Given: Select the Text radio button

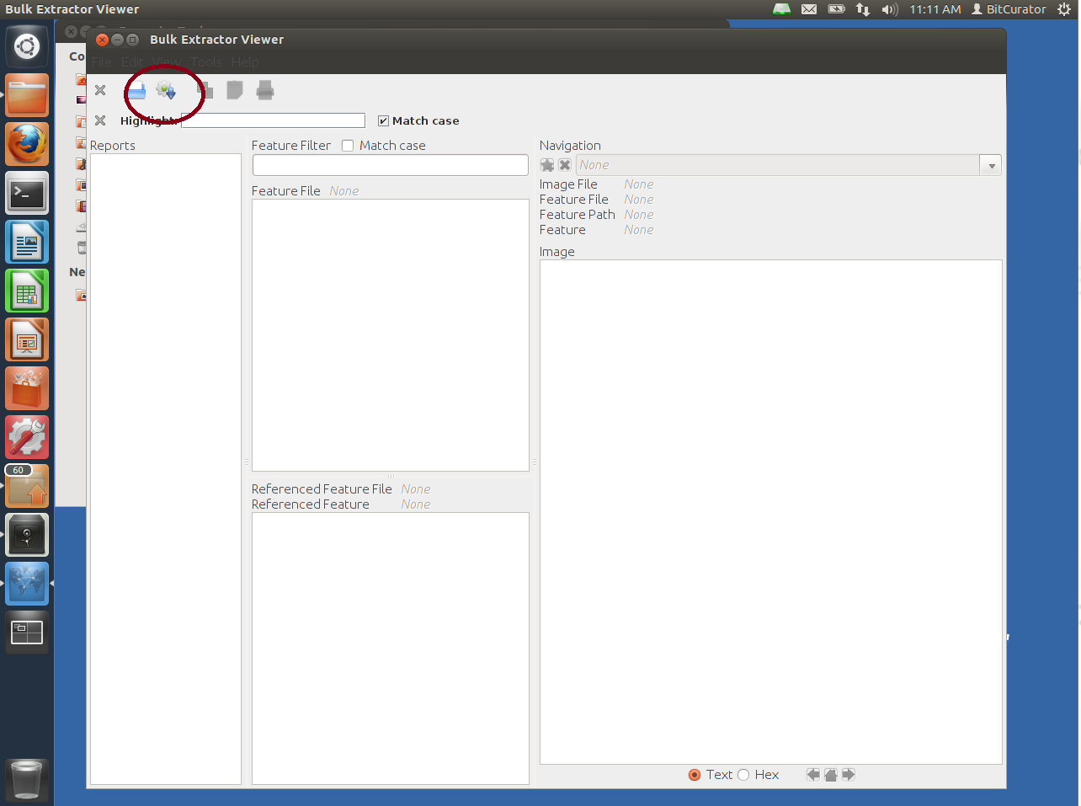Looking at the screenshot, I should click(695, 775).
